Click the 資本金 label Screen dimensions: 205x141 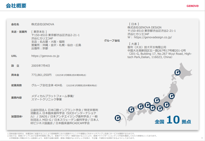(x=15, y=75)
